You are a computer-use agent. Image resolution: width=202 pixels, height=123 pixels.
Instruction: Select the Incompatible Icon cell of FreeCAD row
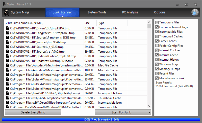point(110,93)
